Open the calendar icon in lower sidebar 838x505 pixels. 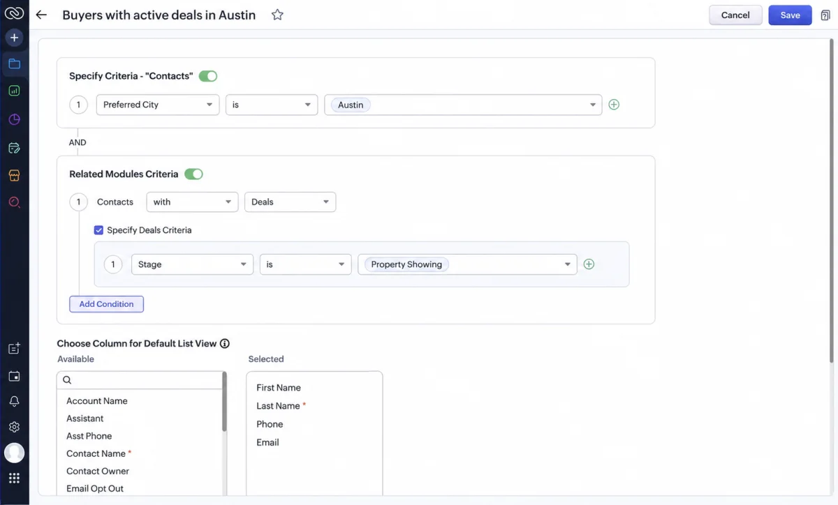click(x=14, y=376)
